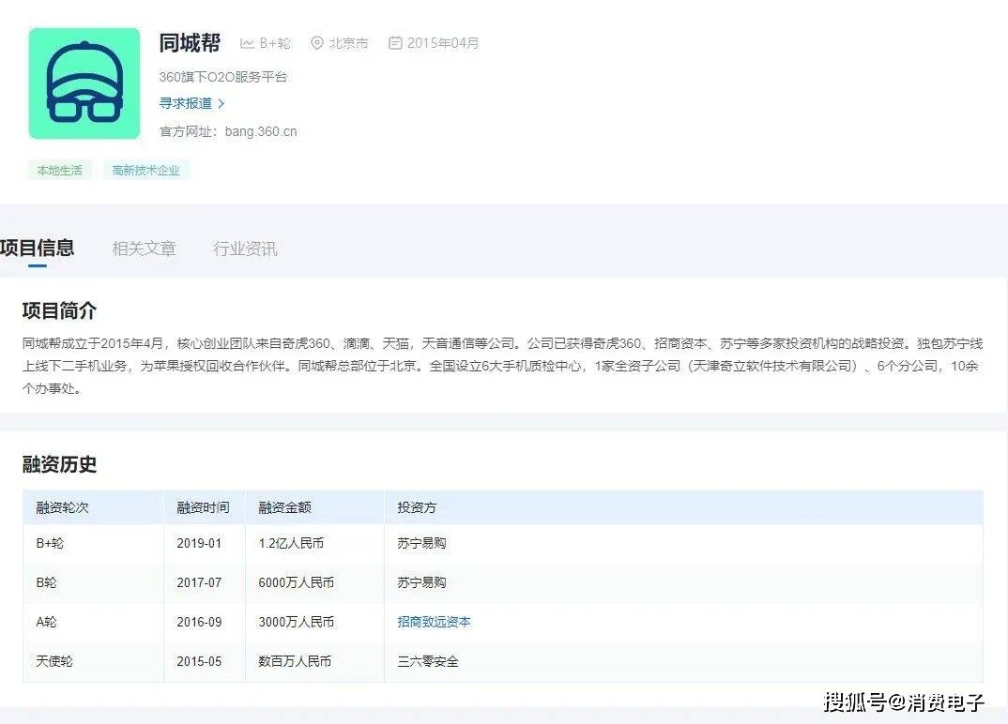Click the 北京市 location text in header
This screenshot has height=724, width=1008.
click(349, 43)
